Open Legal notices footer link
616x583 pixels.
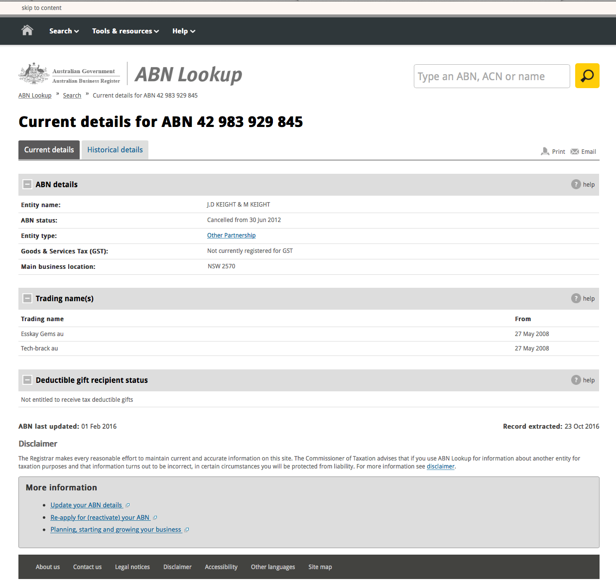[132, 567]
